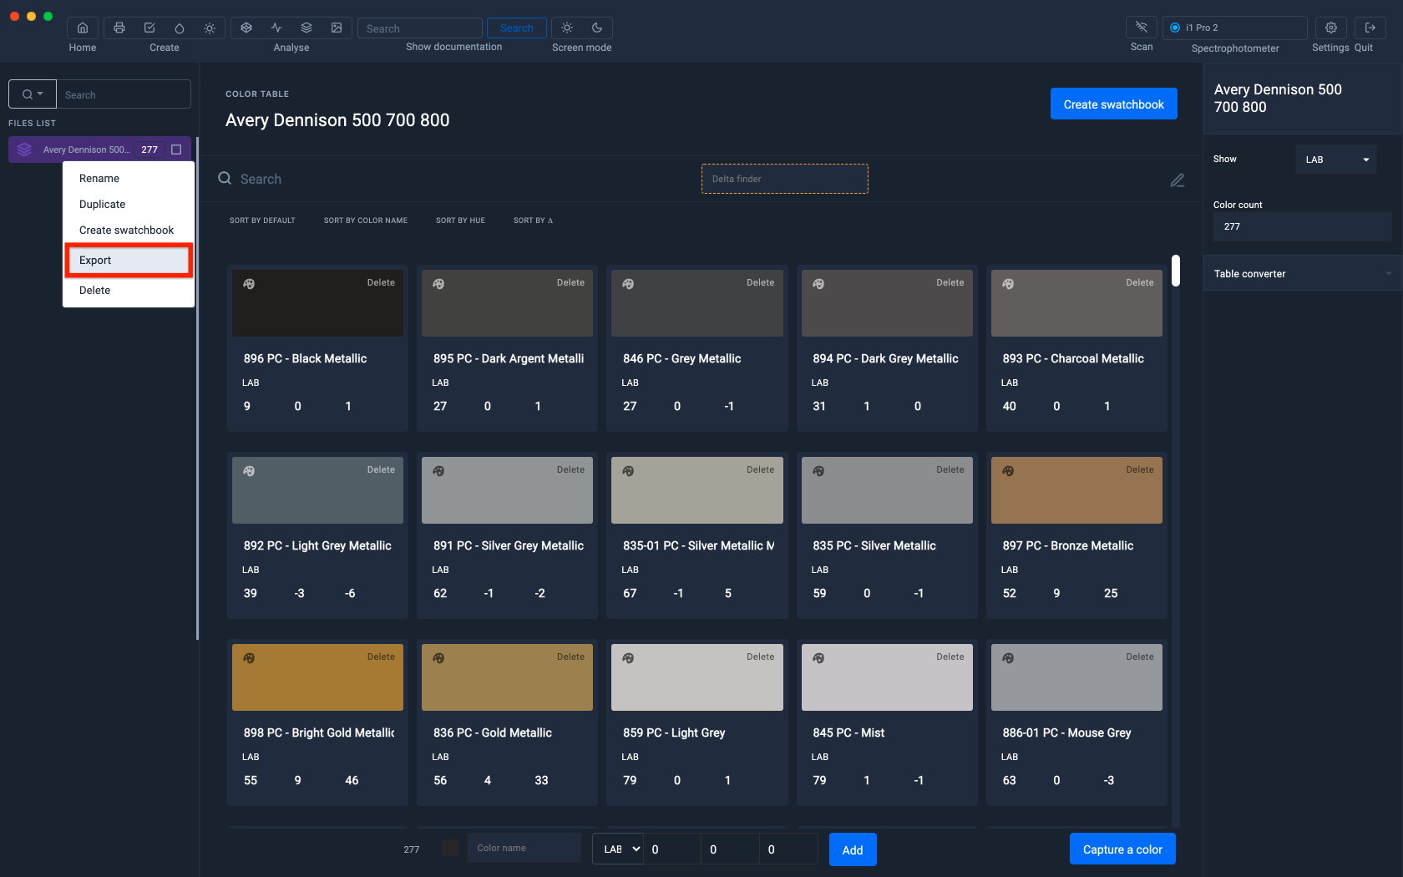Image resolution: width=1403 pixels, height=877 pixels.
Task: Click palette icon on 894 PC Dark Grey card
Action: tap(818, 284)
